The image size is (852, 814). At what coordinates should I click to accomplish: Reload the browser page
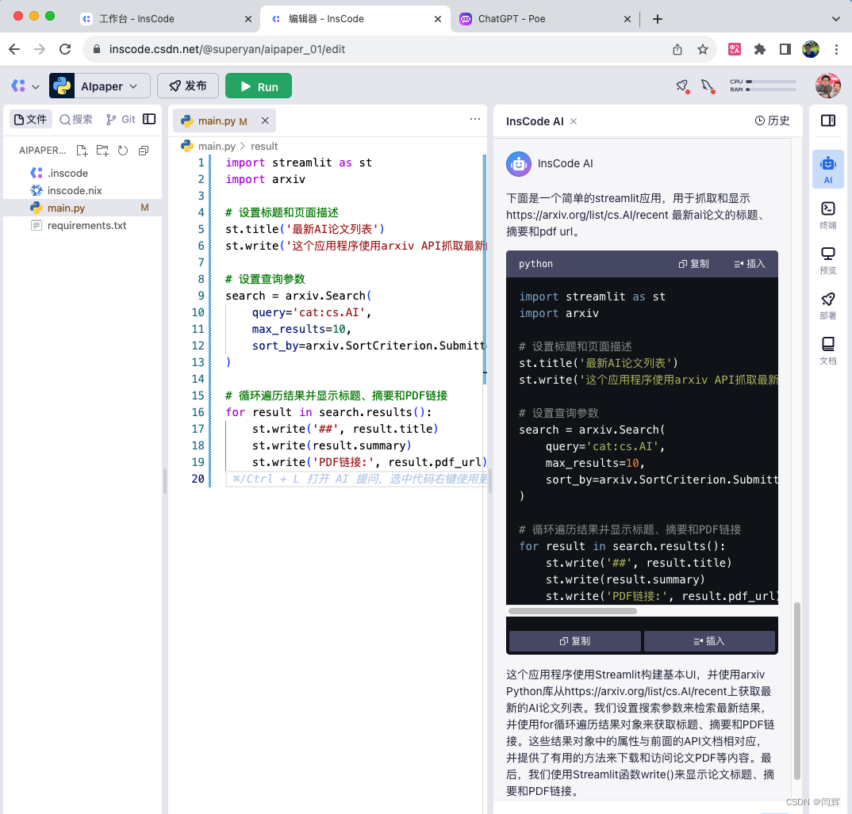(65, 49)
